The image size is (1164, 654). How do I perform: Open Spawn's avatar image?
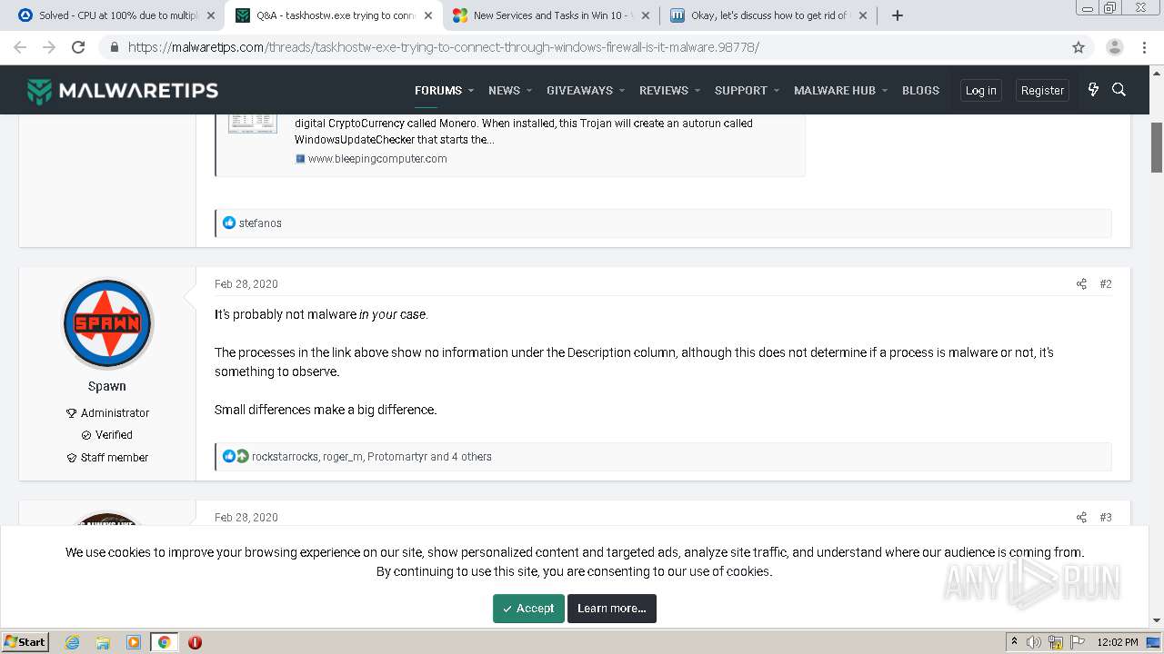[x=107, y=323]
